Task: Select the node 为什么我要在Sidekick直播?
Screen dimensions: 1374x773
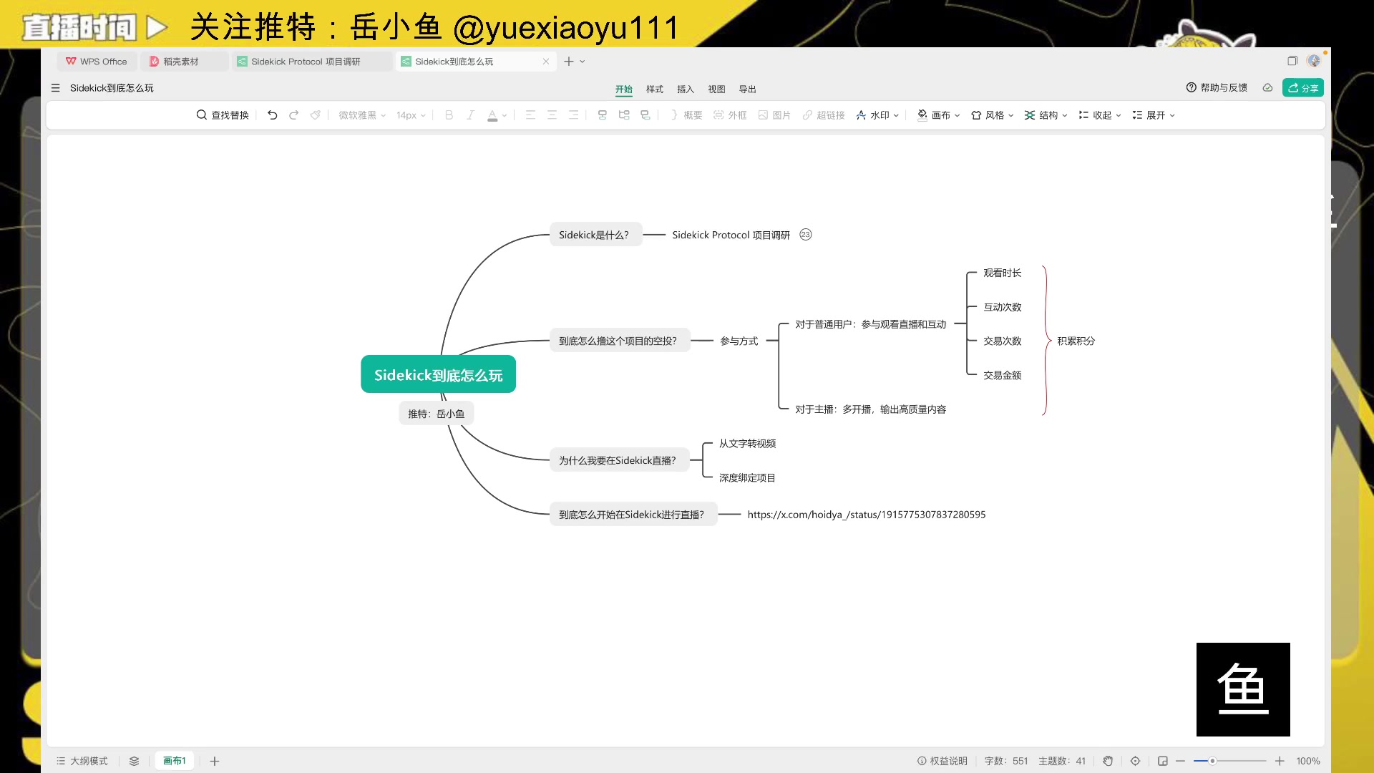Action: click(x=618, y=460)
